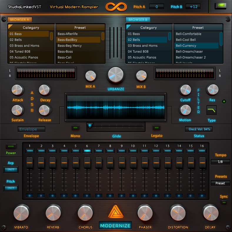Image resolution: width=232 pixels, height=232 pixels.
Task: Select the Bass-Afterlife preset
Action: pos(79,34)
